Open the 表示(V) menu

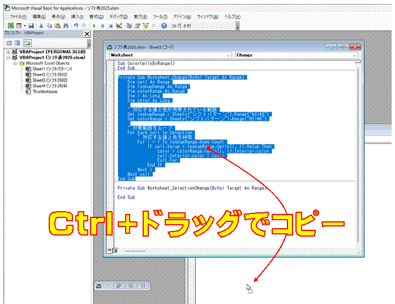58,16
